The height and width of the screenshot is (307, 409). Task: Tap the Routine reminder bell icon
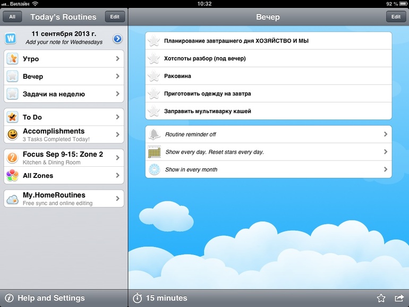pyautogui.click(x=154, y=134)
